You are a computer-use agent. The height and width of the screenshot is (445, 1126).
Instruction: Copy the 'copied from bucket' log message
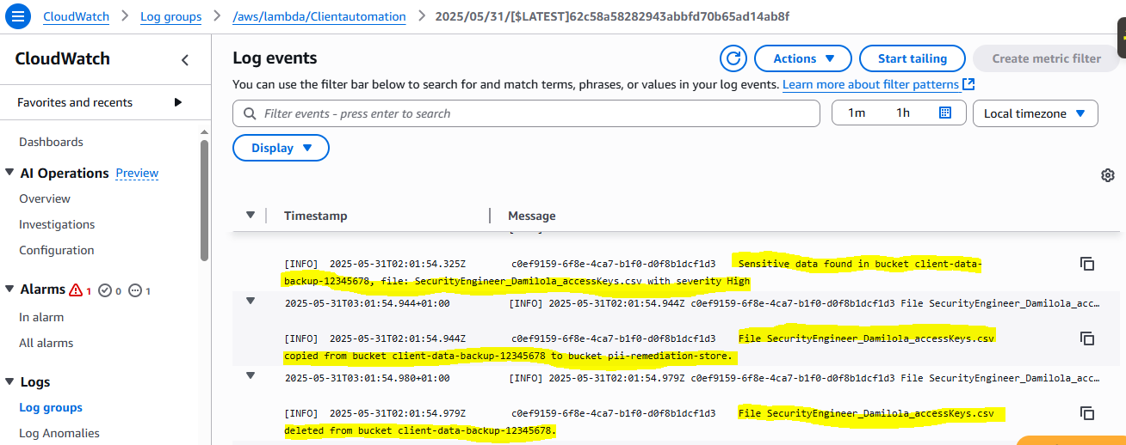coord(1087,338)
